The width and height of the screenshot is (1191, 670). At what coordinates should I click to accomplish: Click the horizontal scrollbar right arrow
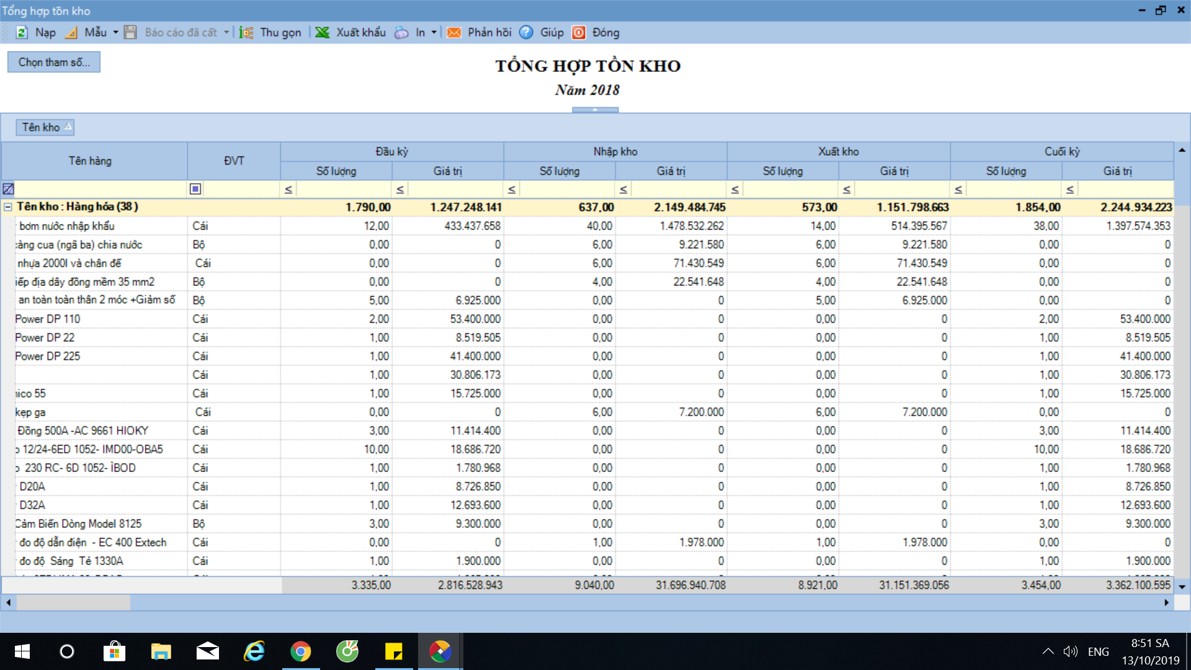pos(1167,602)
